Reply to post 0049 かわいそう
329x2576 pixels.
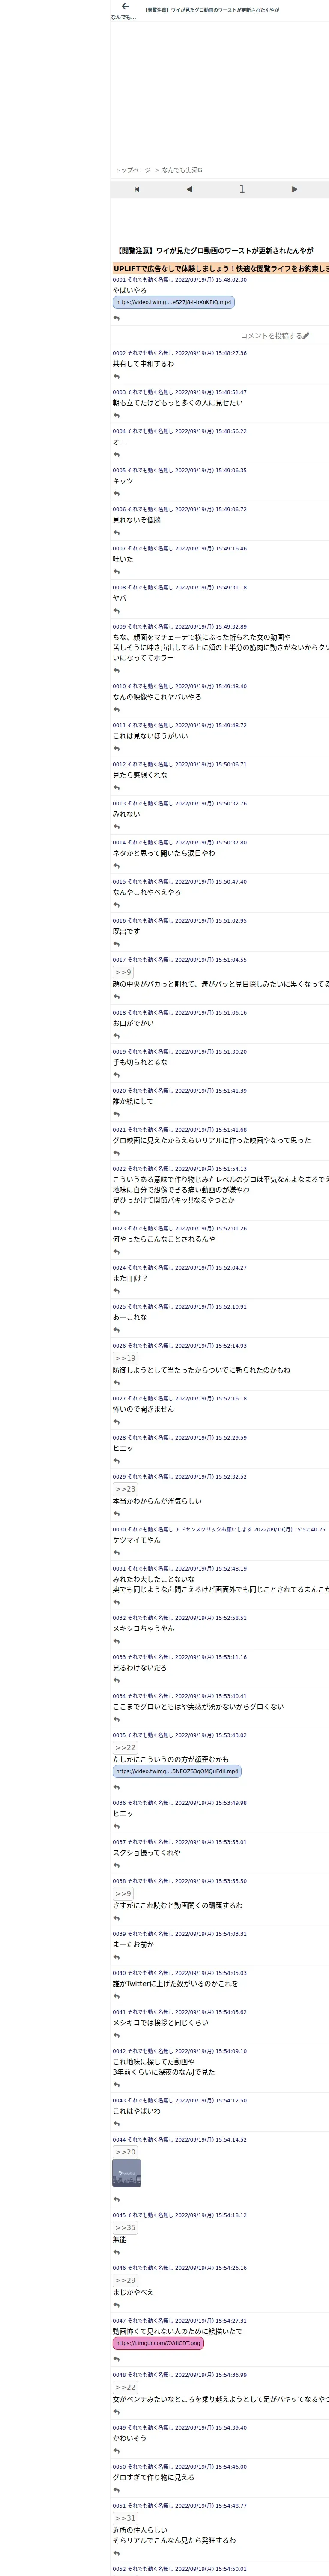(117, 2451)
